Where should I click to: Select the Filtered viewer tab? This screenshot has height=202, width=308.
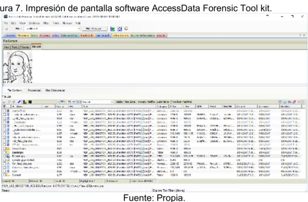click(25, 47)
